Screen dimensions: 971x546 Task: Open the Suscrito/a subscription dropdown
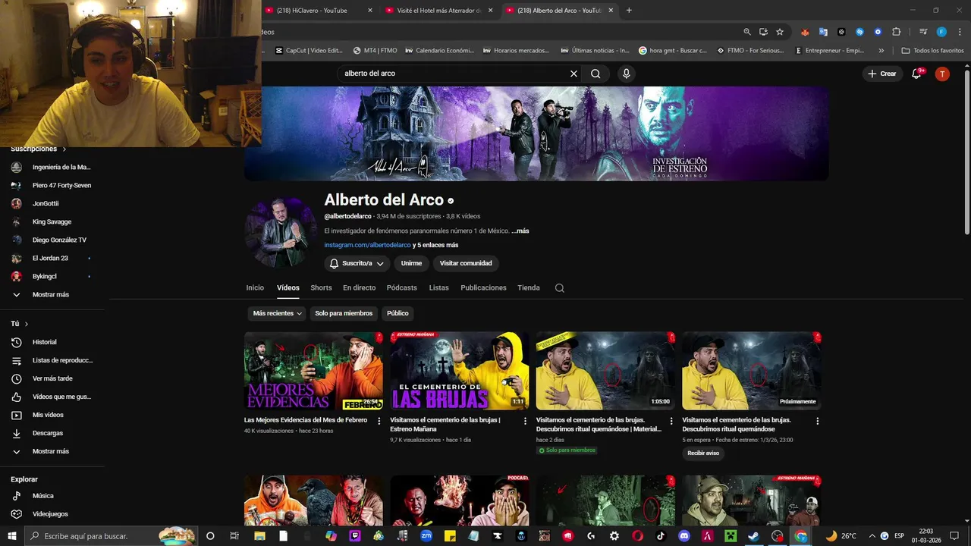(x=357, y=263)
